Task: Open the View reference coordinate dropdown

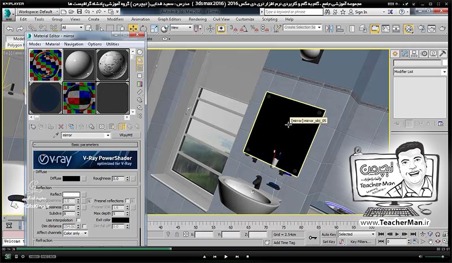Action: (x=181, y=28)
